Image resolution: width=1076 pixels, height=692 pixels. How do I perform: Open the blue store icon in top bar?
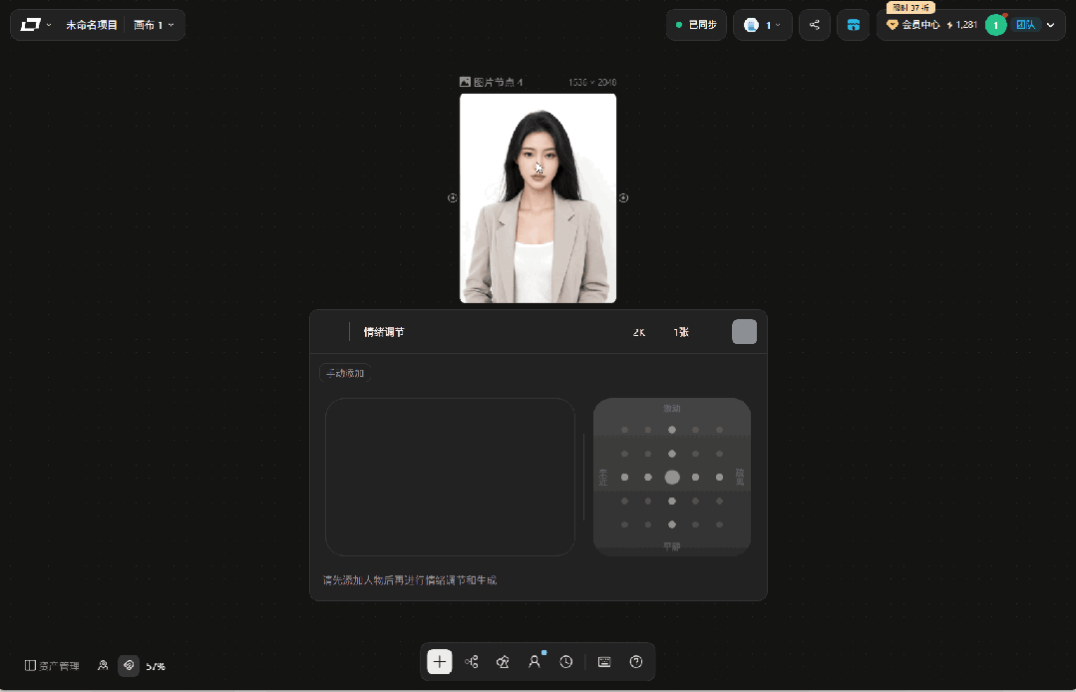(x=854, y=25)
